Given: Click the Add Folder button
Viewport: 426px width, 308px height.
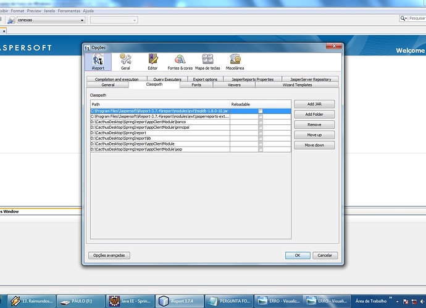Looking at the screenshot, I should coord(314,115).
